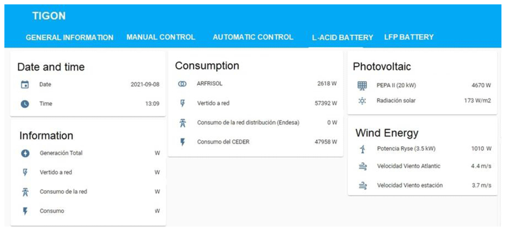Click the wind speed value 4.4 m/s

[x=481, y=166]
